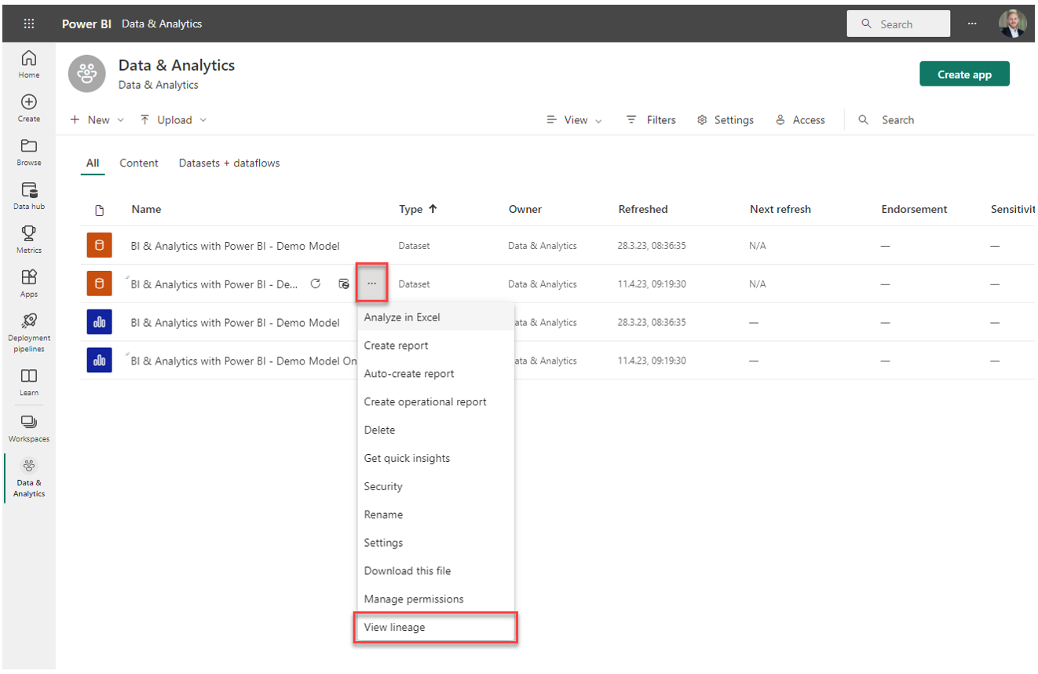Viewport: 1038px width, 674px height.
Task: Click the Name column header
Action: point(146,209)
